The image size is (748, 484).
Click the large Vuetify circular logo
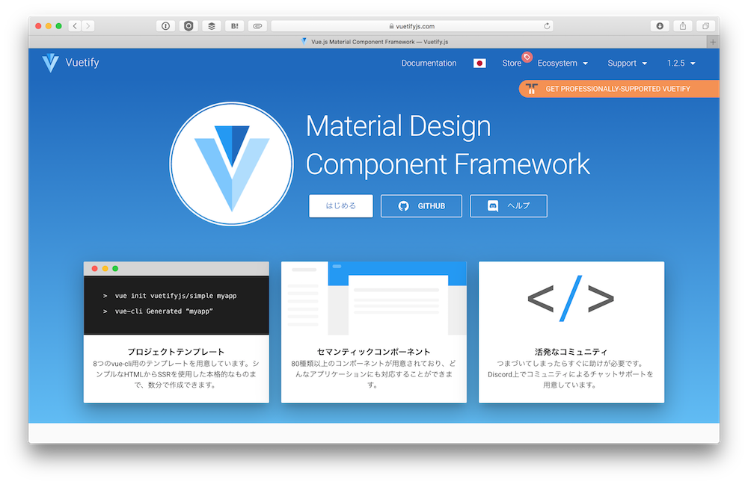tap(231, 164)
